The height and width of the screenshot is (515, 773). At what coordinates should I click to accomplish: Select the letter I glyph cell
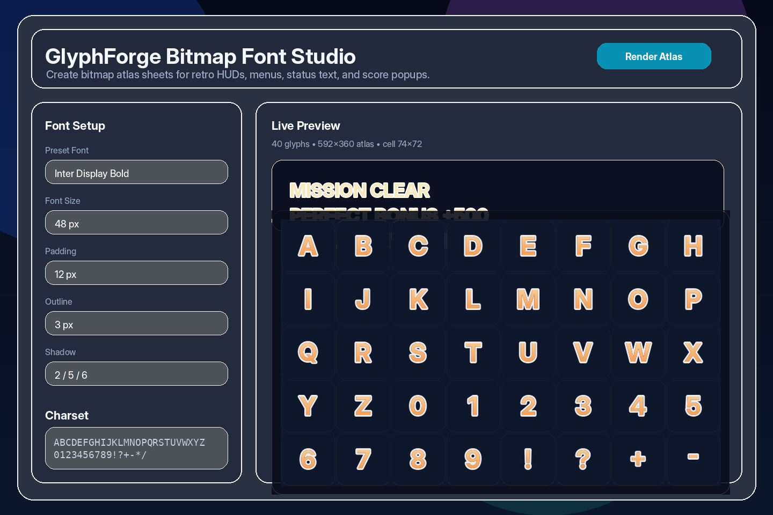(308, 299)
